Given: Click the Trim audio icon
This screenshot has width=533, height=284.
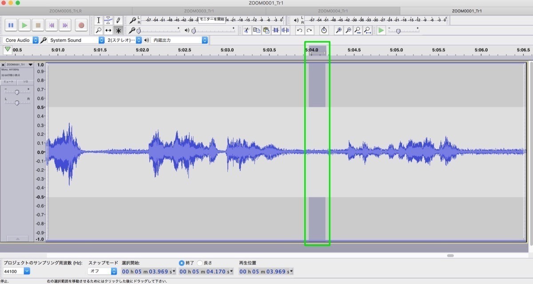Looking at the screenshot, I should 275,30.
